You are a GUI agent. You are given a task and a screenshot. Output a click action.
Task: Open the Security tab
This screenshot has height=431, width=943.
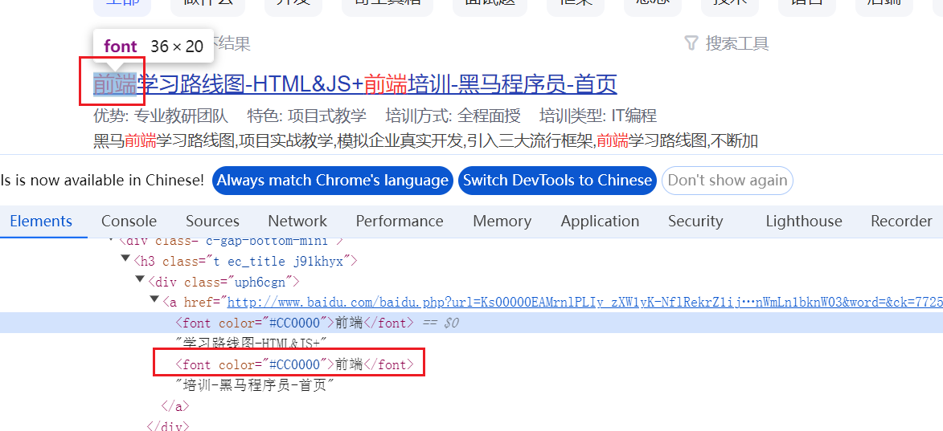point(695,222)
